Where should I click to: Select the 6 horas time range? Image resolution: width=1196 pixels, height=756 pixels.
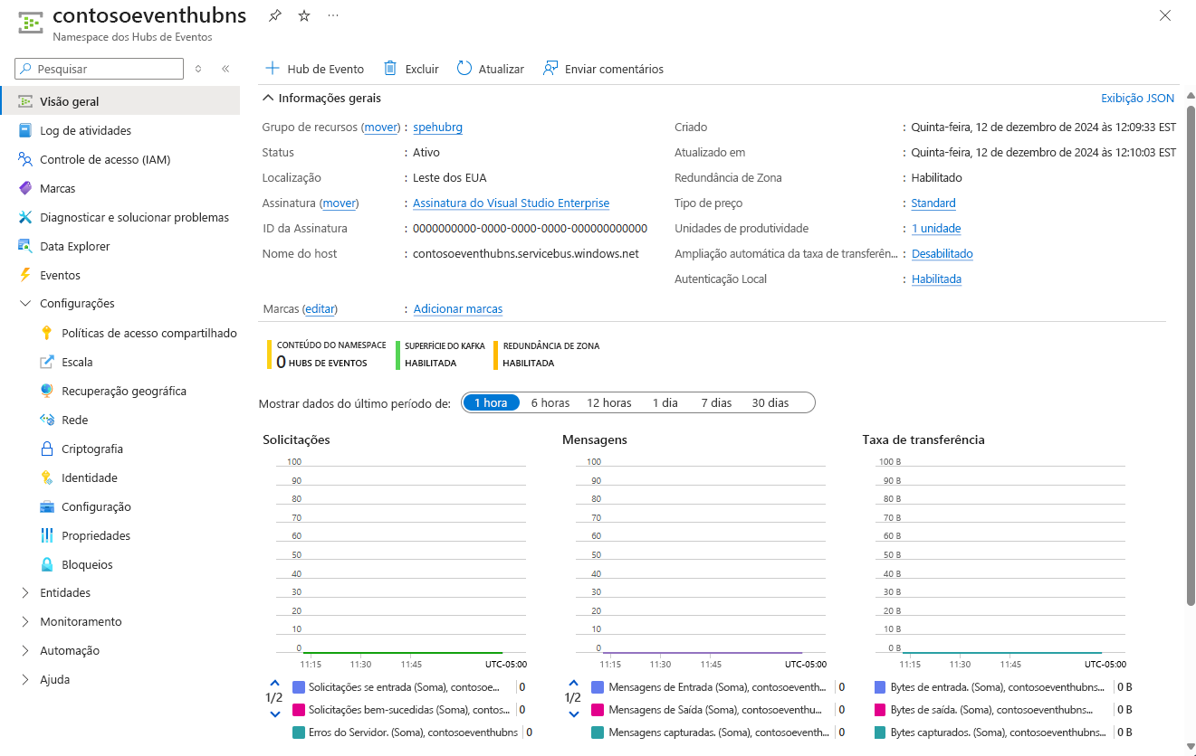(x=550, y=402)
